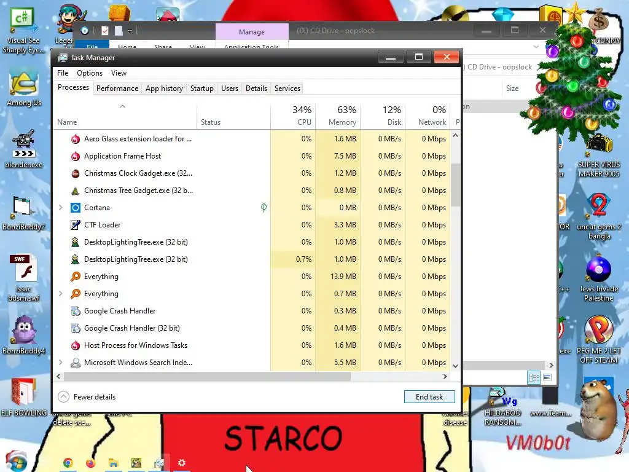Launch Chrome from the taskbar
629x472 pixels.
point(68,463)
